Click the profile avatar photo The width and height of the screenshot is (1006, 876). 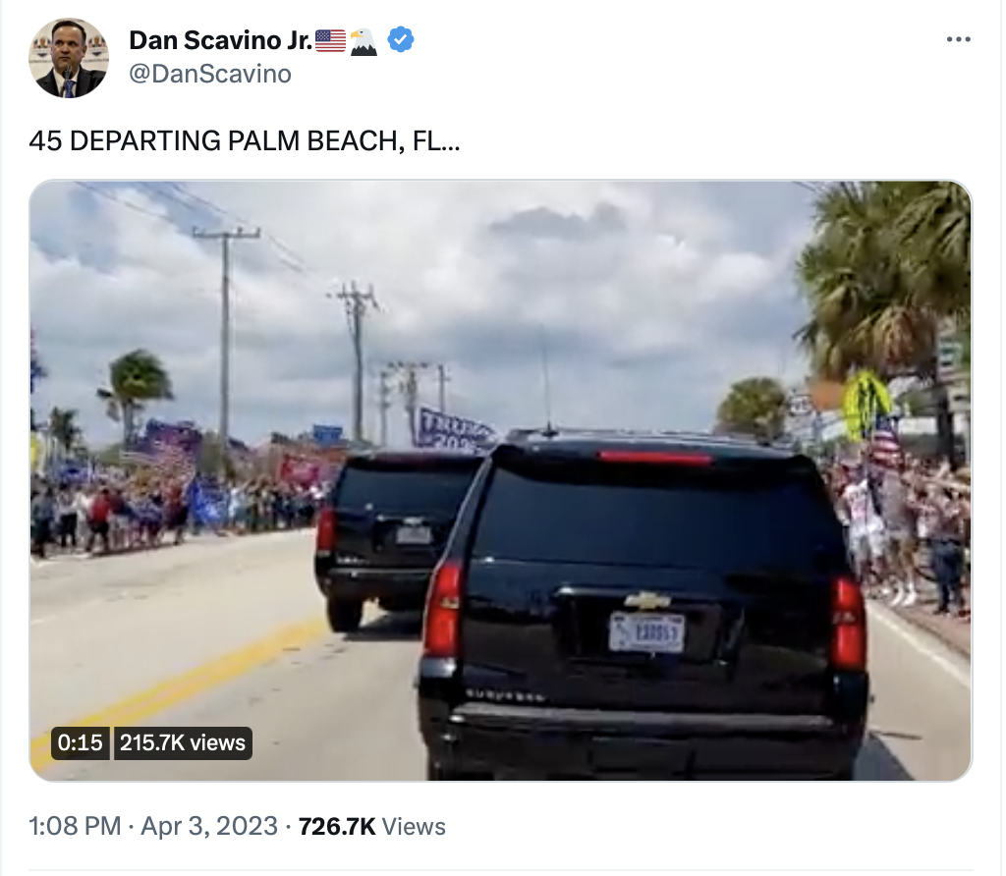[x=69, y=58]
